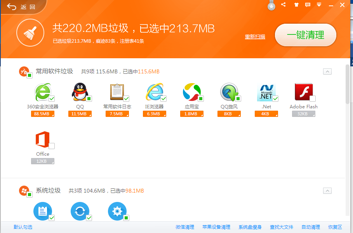This screenshot has width=353, height=233.
Task: Expand the 8KB size details
Action: 229,114
